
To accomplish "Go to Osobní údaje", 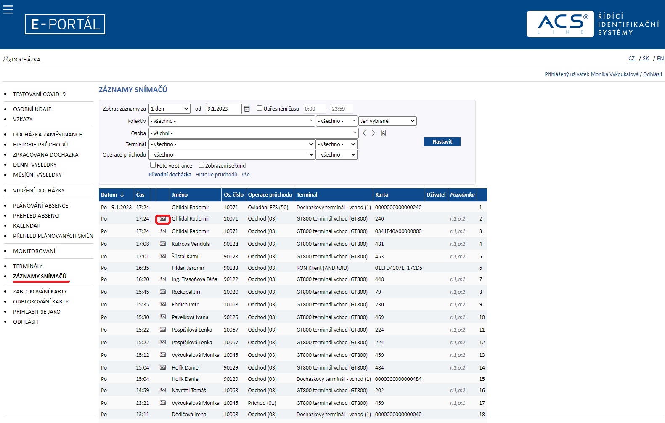I will (x=32, y=109).
